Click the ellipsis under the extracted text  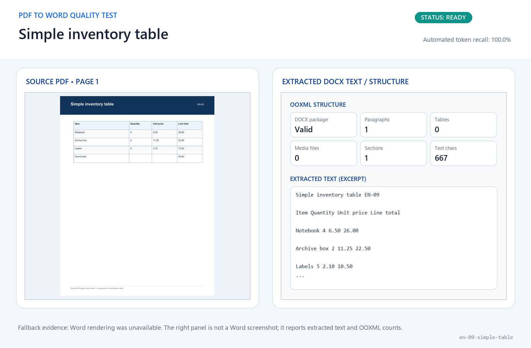point(300,276)
